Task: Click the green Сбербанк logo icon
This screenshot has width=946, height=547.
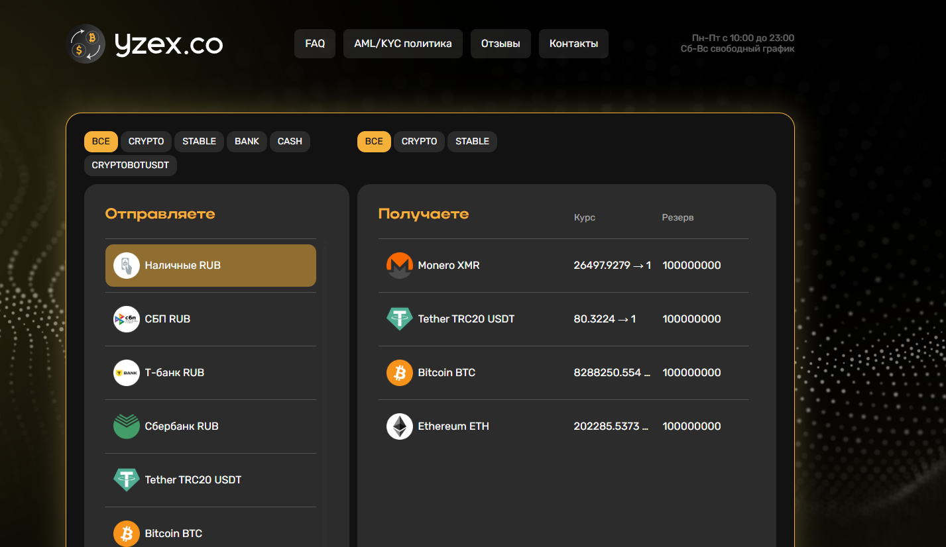Action: click(127, 426)
